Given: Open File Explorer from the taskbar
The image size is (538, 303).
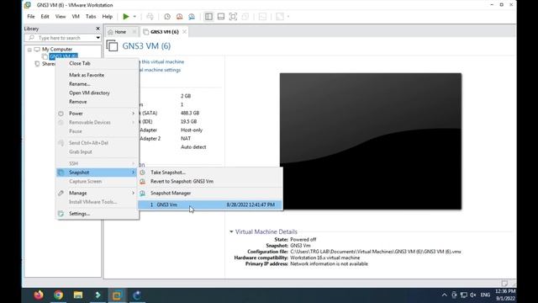Looking at the screenshot, I should [x=78, y=295].
